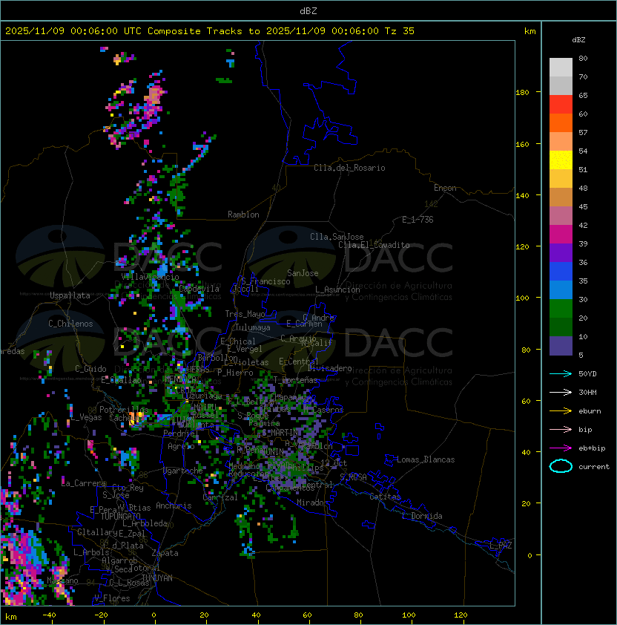617x625 pixels.
Task: Click the white 30HM arrow in legend
Action: (x=561, y=393)
